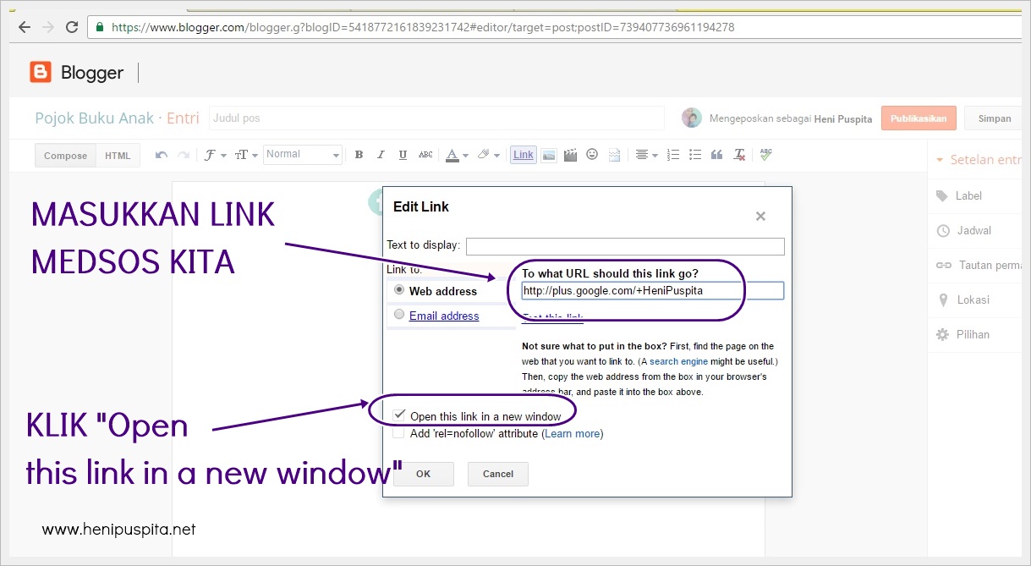The height and width of the screenshot is (566, 1031).
Task: Open the Jadwal post setting
Action: [973, 230]
